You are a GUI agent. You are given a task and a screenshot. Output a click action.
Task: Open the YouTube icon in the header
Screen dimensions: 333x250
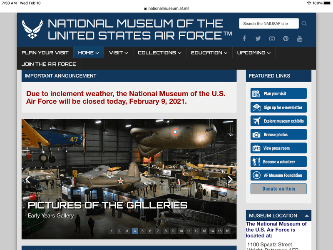click(x=300, y=38)
